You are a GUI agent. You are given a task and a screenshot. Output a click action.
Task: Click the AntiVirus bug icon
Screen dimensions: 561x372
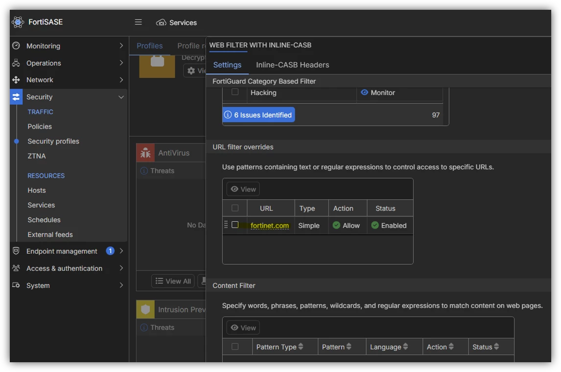point(145,153)
